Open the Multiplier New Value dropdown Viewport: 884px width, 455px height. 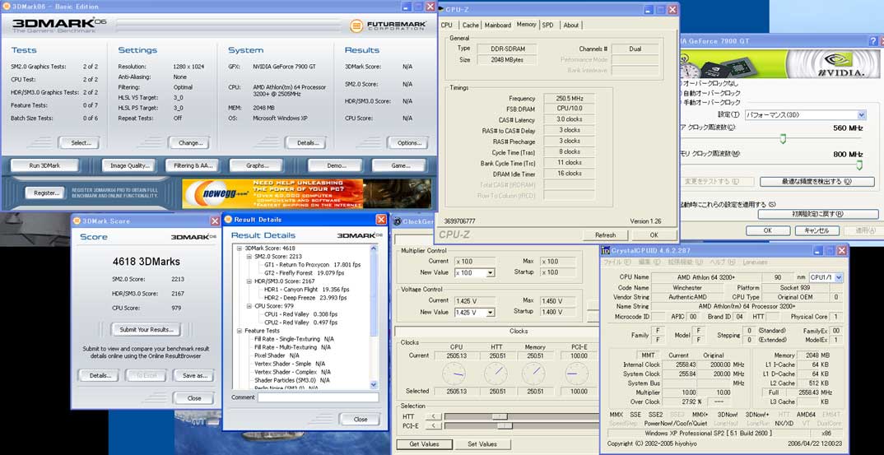pos(490,273)
